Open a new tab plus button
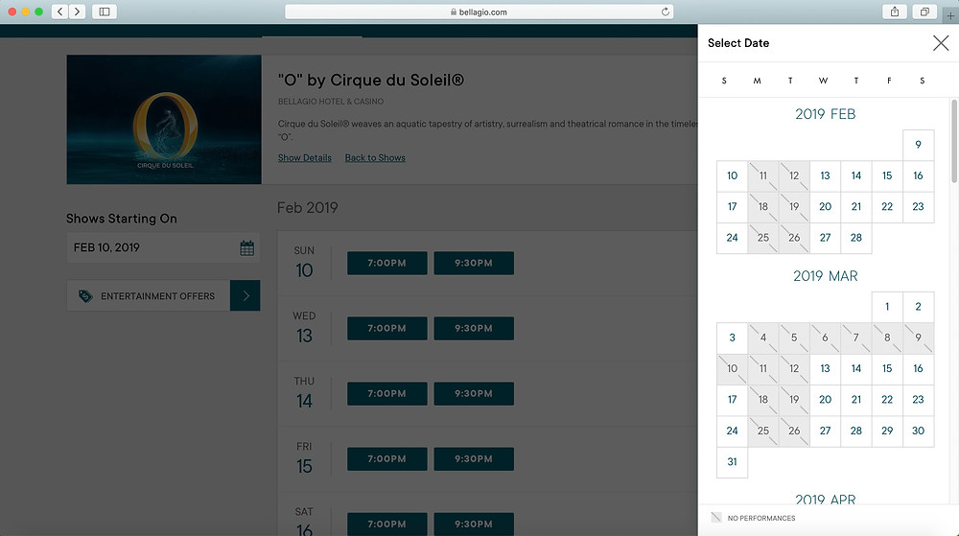 pyautogui.click(x=950, y=16)
